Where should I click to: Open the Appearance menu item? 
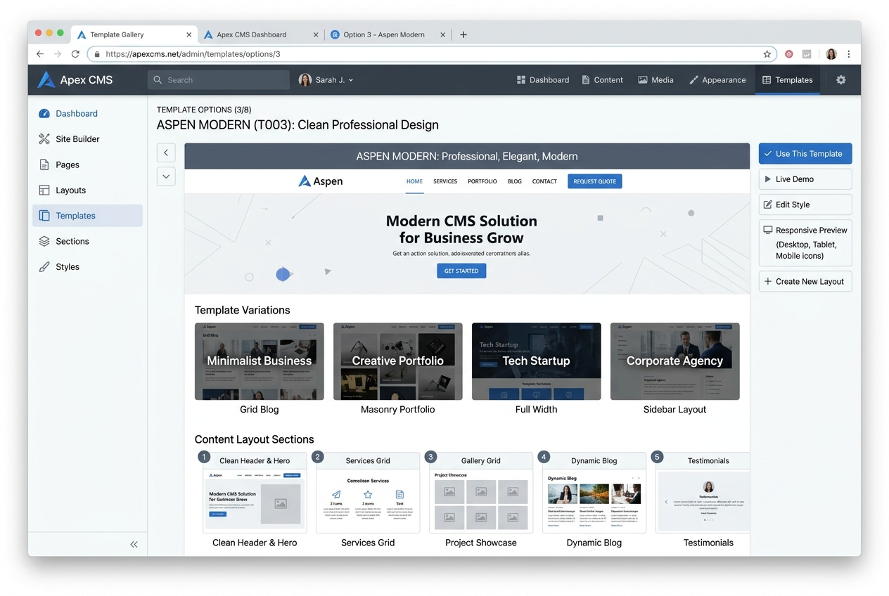point(717,80)
